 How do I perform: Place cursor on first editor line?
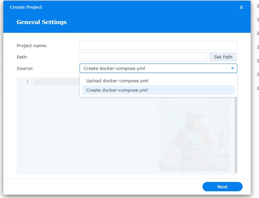[56, 82]
